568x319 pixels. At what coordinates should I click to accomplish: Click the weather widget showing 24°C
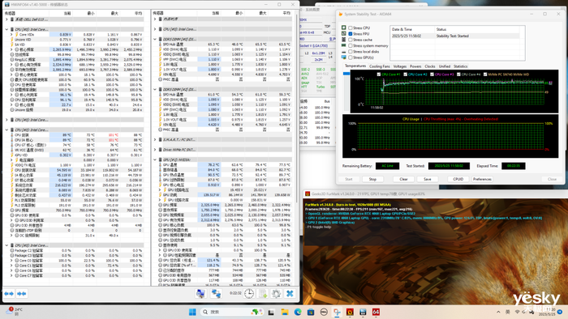(x=15, y=312)
